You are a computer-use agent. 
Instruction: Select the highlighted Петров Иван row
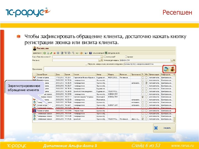tap(104, 111)
